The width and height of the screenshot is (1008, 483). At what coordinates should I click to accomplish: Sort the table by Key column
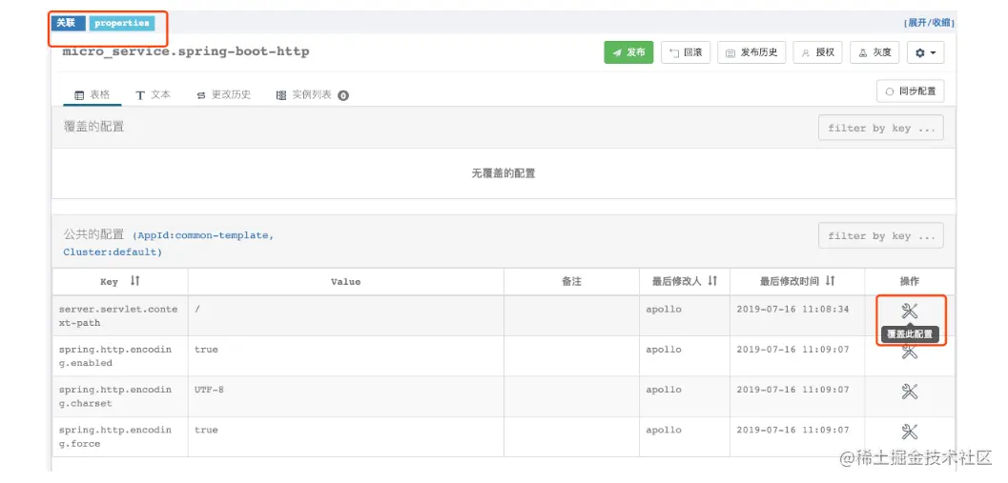134,281
